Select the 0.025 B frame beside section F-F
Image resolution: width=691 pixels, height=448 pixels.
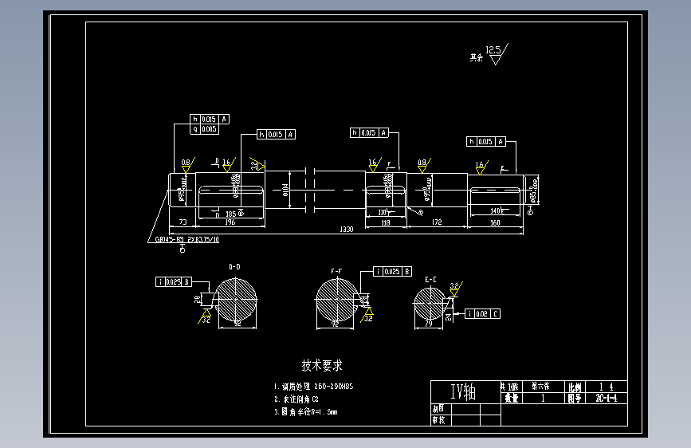click(x=393, y=272)
